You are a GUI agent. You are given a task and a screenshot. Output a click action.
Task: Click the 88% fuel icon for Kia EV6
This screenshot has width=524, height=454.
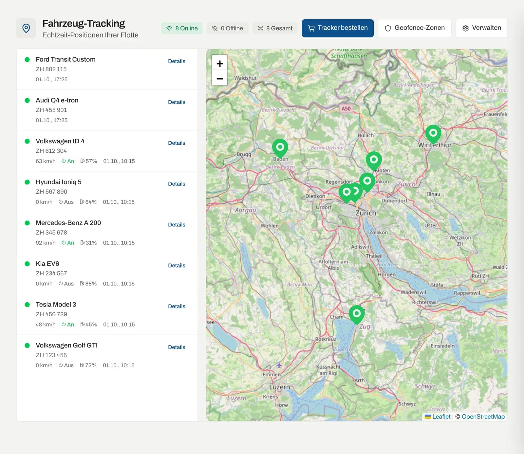coord(82,284)
